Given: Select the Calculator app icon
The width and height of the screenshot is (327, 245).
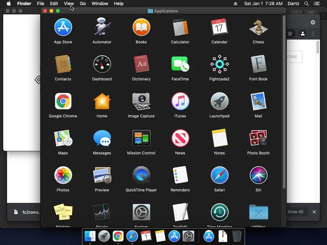Looking at the screenshot, I should point(180,27).
